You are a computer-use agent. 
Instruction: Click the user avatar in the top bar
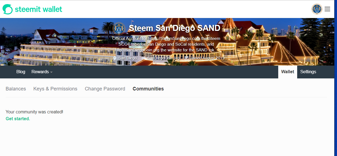[317, 9]
